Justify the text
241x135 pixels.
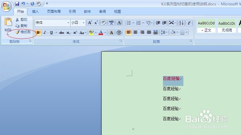(x=149, y=32)
